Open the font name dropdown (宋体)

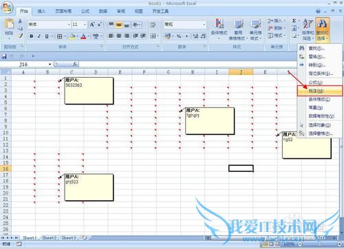(69, 25)
